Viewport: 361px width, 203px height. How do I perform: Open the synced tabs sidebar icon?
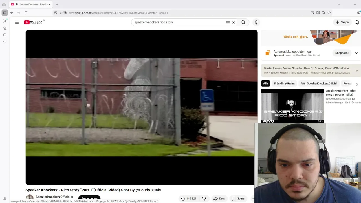5,28
